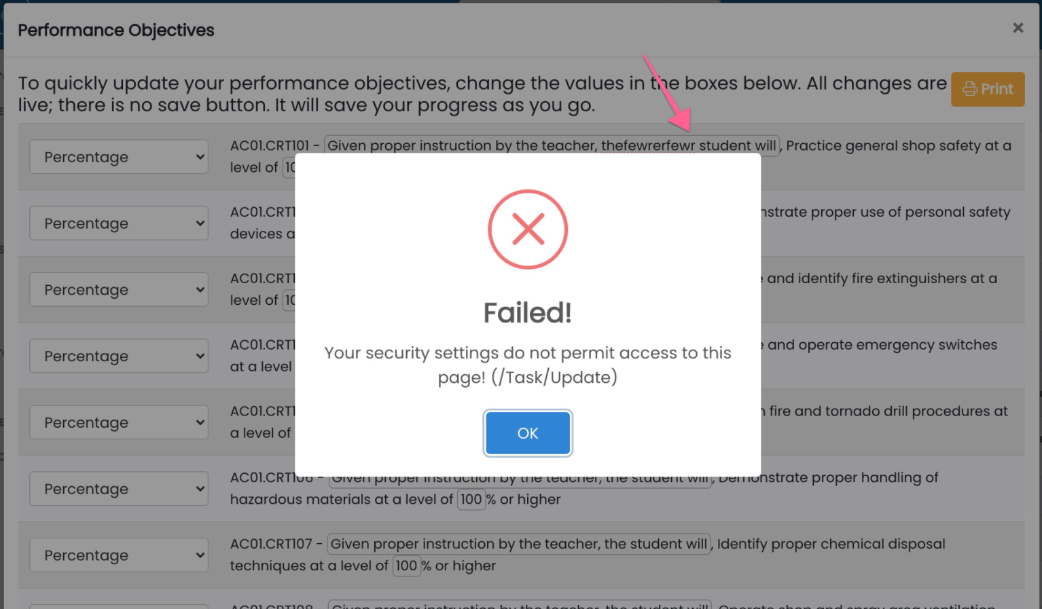Open Percentage dropdown for general shop safety objective
The height and width of the screenshot is (609, 1042).
(x=119, y=157)
